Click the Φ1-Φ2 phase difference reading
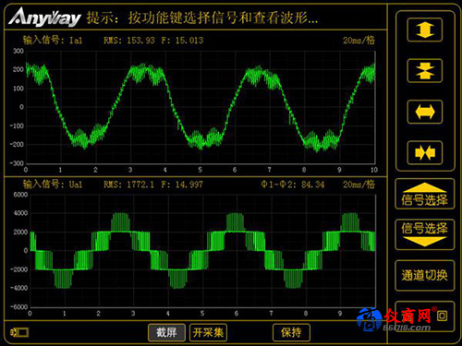This screenshot has height=346, width=462. (x=293, y=185)
